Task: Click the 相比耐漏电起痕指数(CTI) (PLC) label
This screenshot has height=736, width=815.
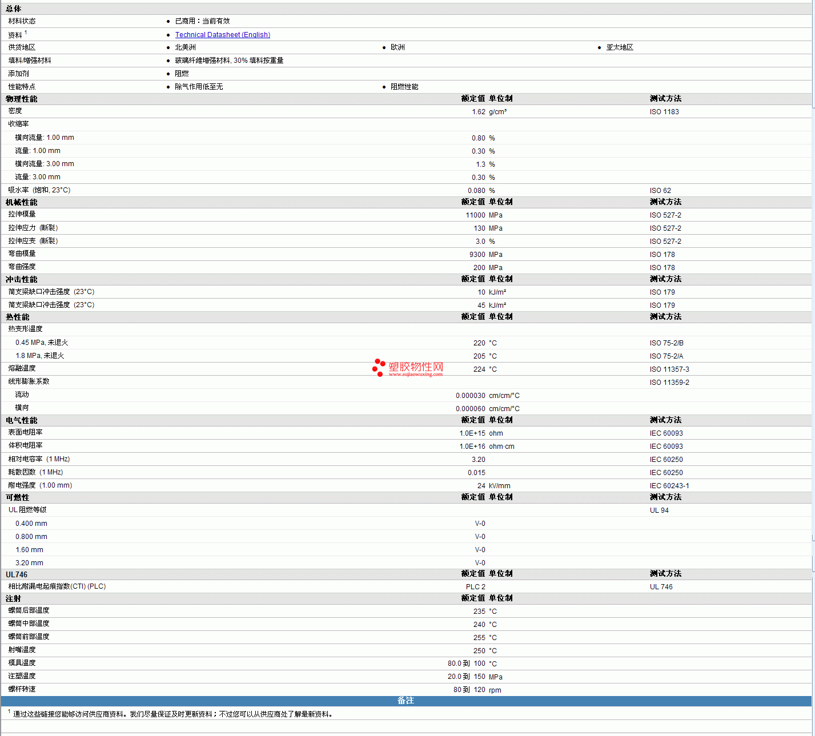Action: [x=57, y=586]
